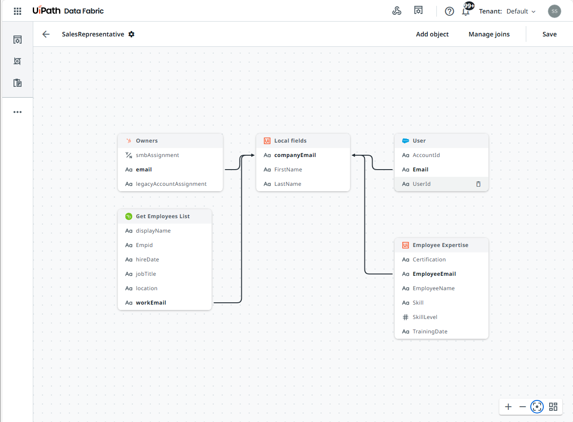The image size is (573, 422).
Task: Open the third sidebar clipboard icon
Action: coord(18,83)
